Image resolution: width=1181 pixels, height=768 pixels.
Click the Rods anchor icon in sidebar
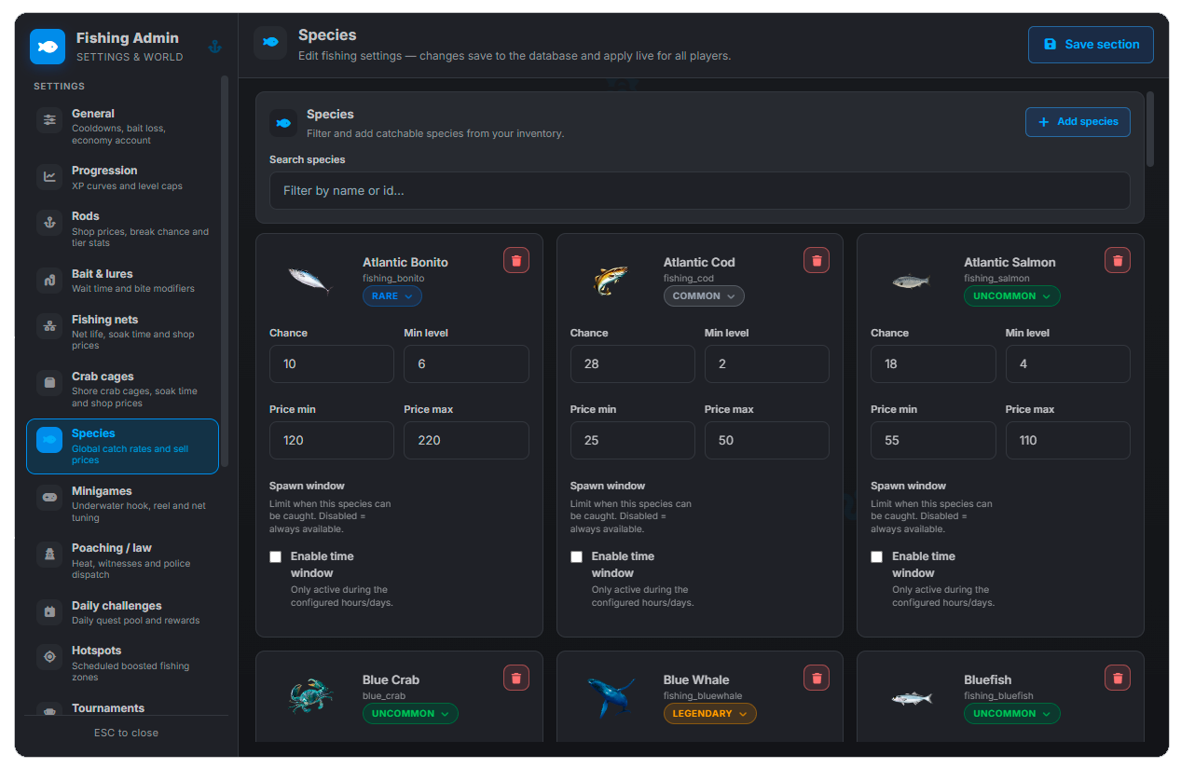coord(49,224)
